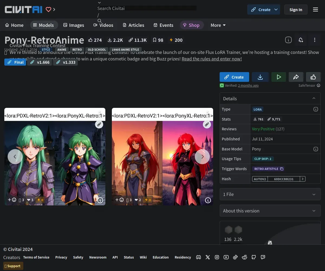Viewport: 325px width, 271px height.
Task: Toggle heart reaction showing 3 on the green-haired image
Action: click(x=30, y=200)
